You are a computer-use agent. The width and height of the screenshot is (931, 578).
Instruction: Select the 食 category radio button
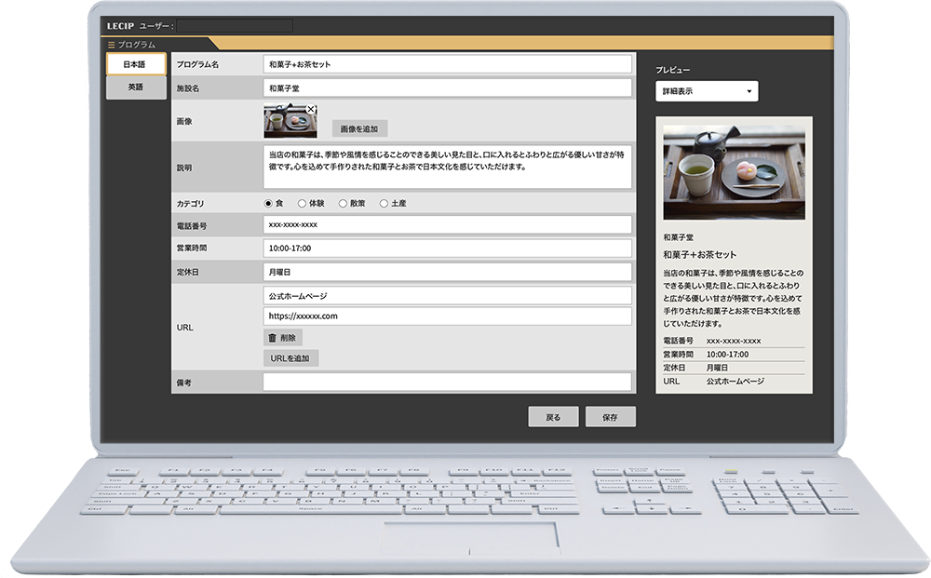coord(268,204)
